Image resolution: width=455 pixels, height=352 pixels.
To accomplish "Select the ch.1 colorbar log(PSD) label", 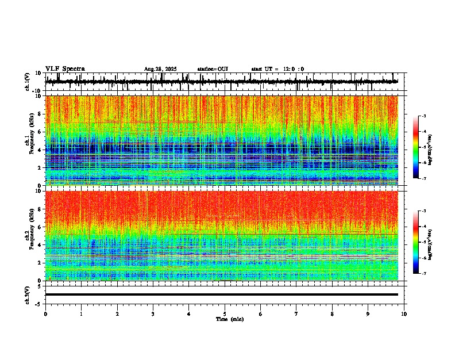I will click(430, 150).
